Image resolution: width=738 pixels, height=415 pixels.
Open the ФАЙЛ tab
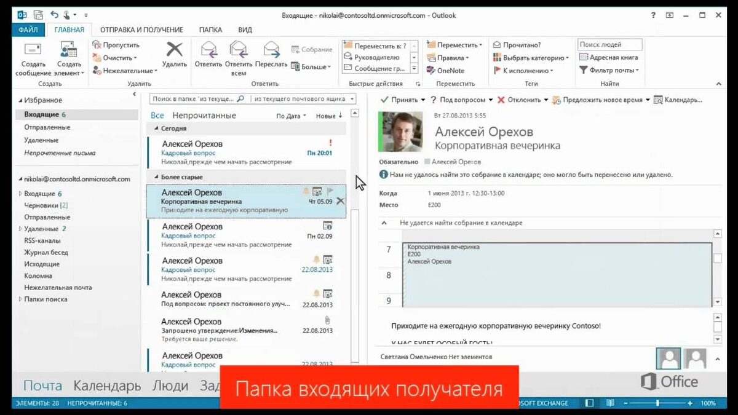28,30
